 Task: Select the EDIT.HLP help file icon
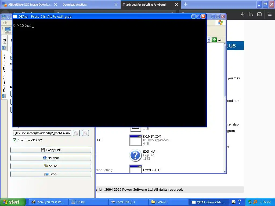pyautogui.click(x=135, y=155)
